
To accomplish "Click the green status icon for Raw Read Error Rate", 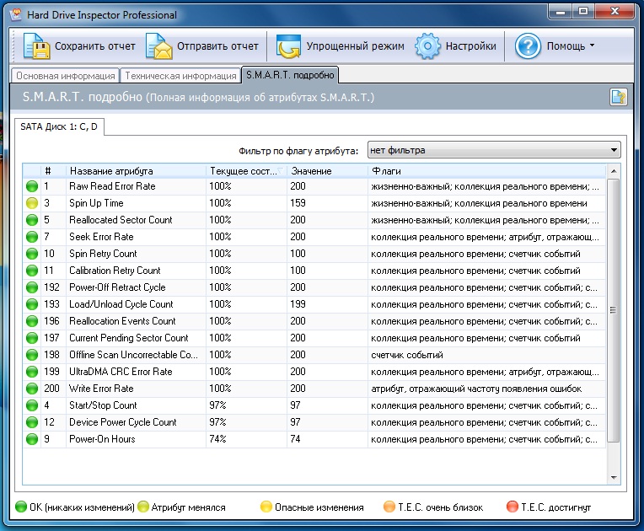I will (32, 186).
